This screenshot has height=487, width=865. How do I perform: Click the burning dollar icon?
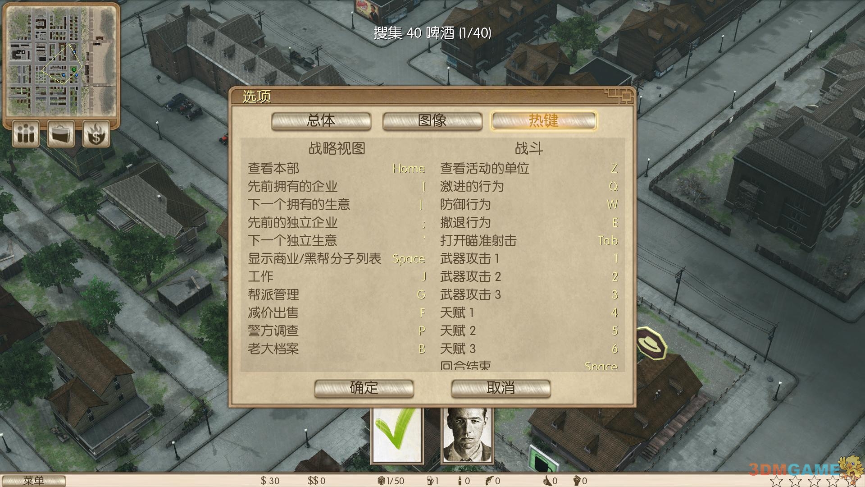point(96,133)
